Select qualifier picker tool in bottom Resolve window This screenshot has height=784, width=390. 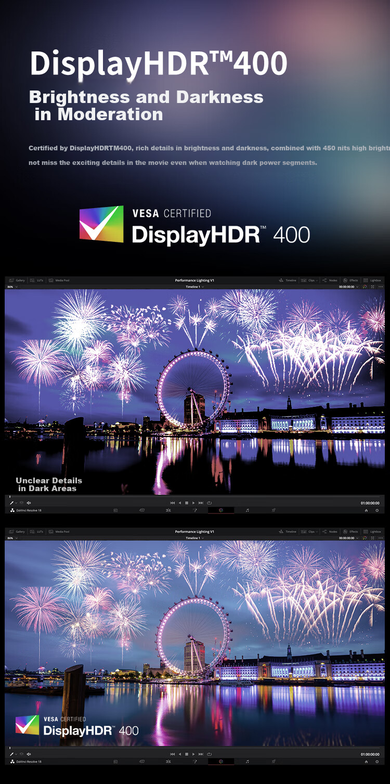(11, 754)
